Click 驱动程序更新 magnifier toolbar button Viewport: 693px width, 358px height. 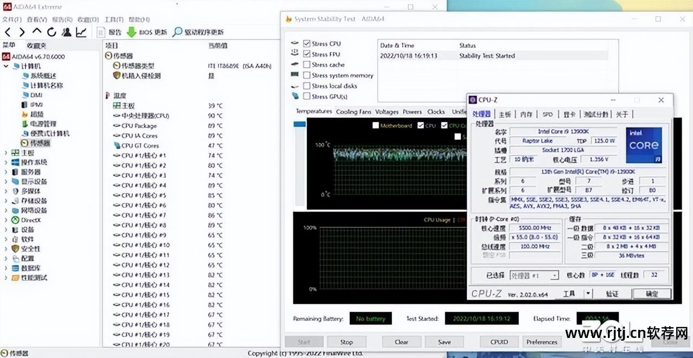click(198, 32)
